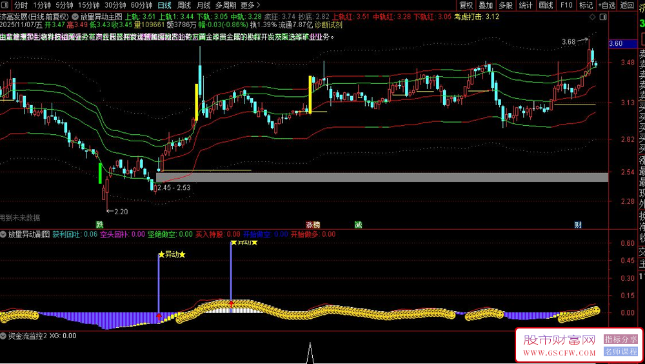
Task: Open the 30分钟 period chart
Action: (115, 5)
